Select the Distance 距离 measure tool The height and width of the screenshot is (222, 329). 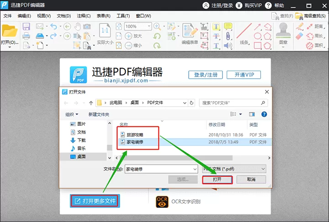315,26
